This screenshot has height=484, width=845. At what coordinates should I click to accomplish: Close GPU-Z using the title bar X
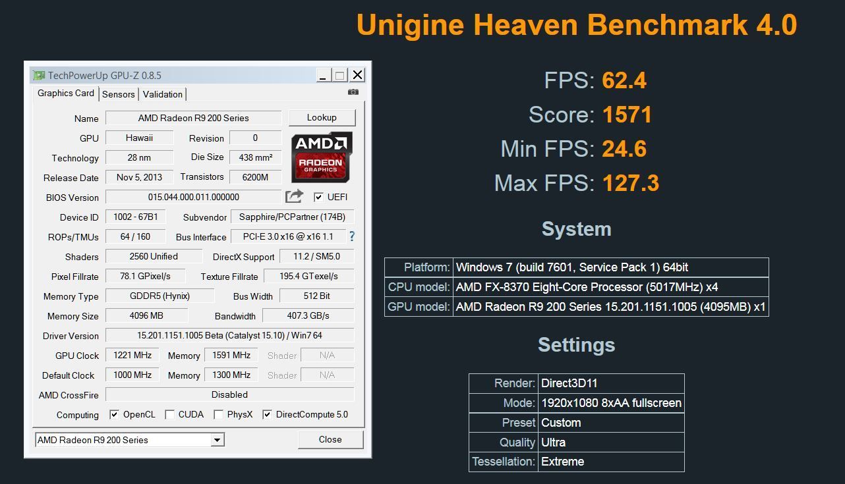[357, 76]
